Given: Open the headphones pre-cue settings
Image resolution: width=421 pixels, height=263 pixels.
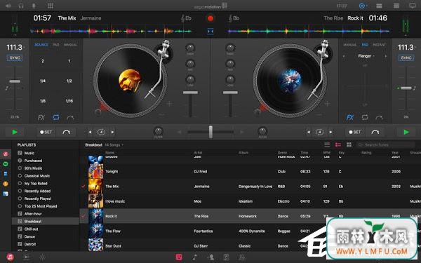Looking at the screenshot, I should [21, 6].
